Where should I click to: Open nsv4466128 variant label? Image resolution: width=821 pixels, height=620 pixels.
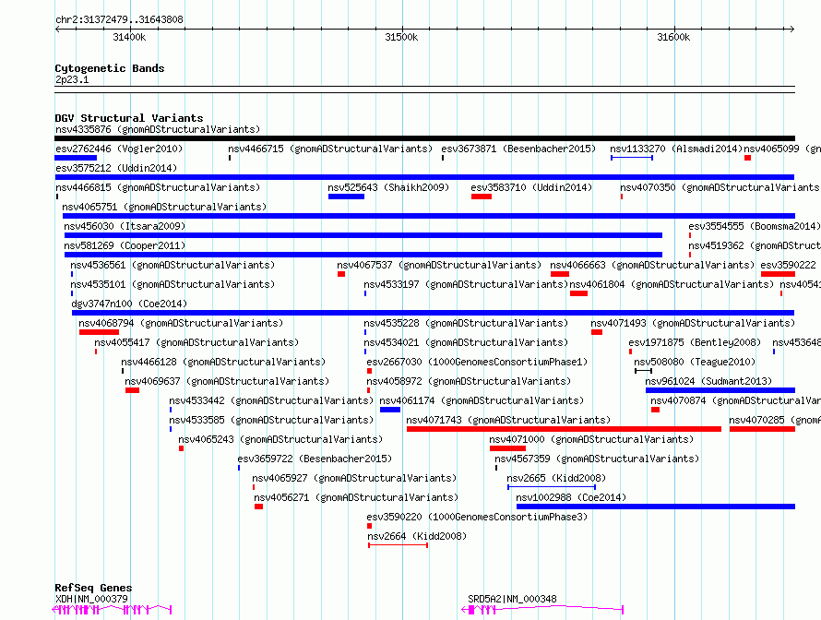point(223,362)
